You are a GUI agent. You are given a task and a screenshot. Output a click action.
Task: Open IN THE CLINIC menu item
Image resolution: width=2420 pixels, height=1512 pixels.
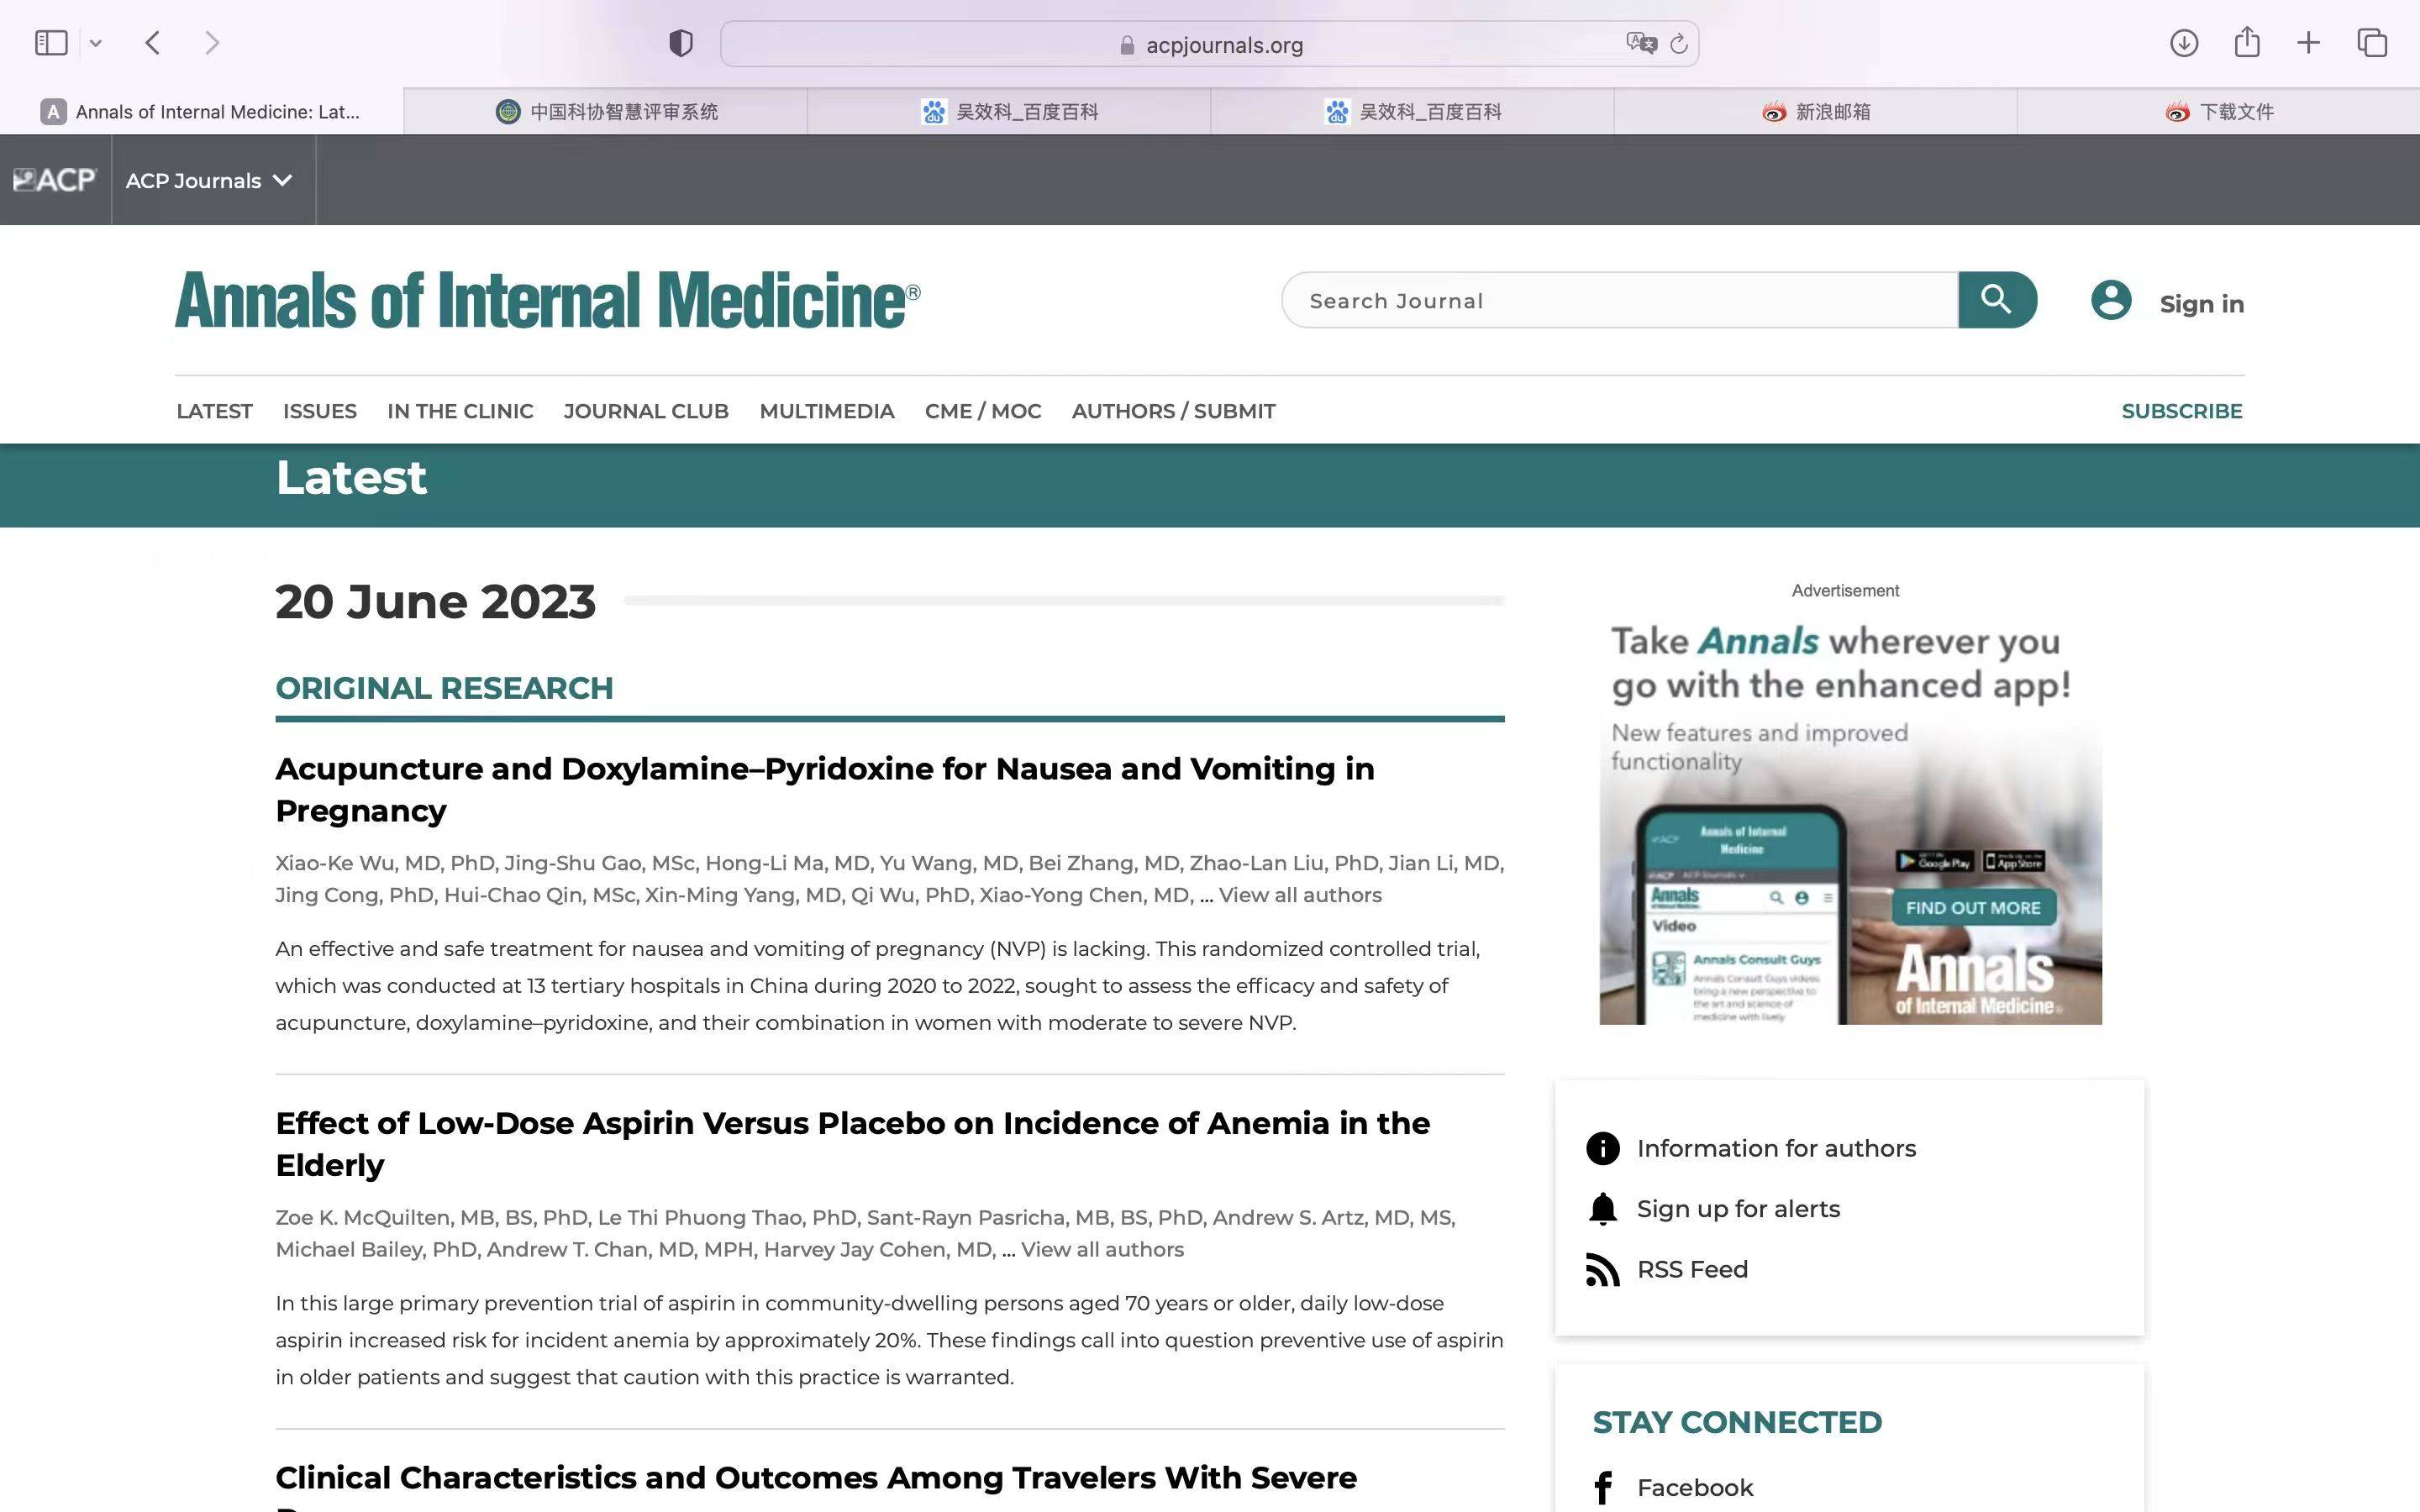coord(460,411)
